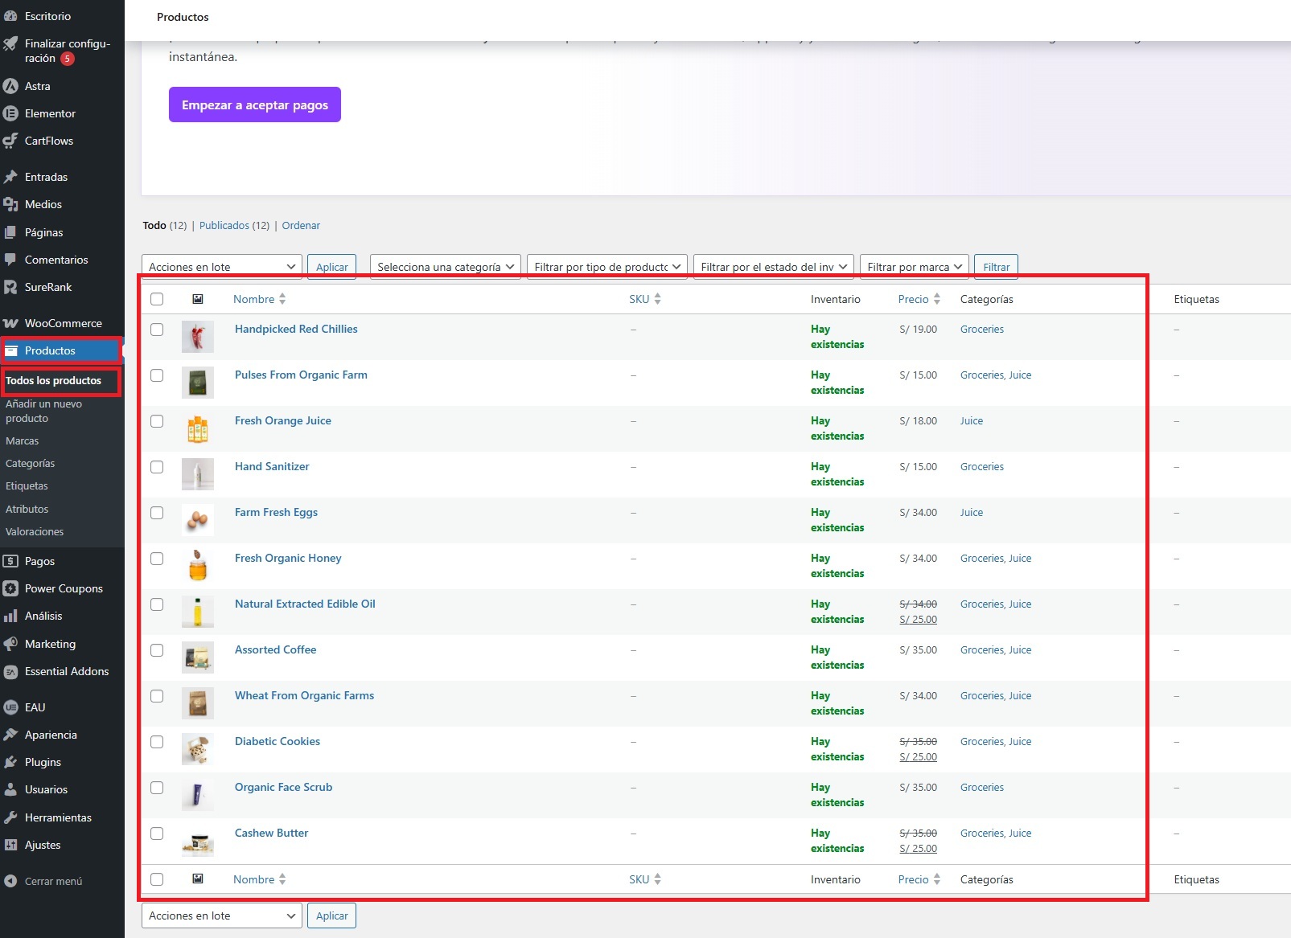
Task: Collapse sidebar with Cerrar menú icon
Action: (10, 881)
